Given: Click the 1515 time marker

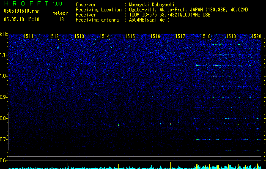Looking at the screenshot, I should point(130,36).
